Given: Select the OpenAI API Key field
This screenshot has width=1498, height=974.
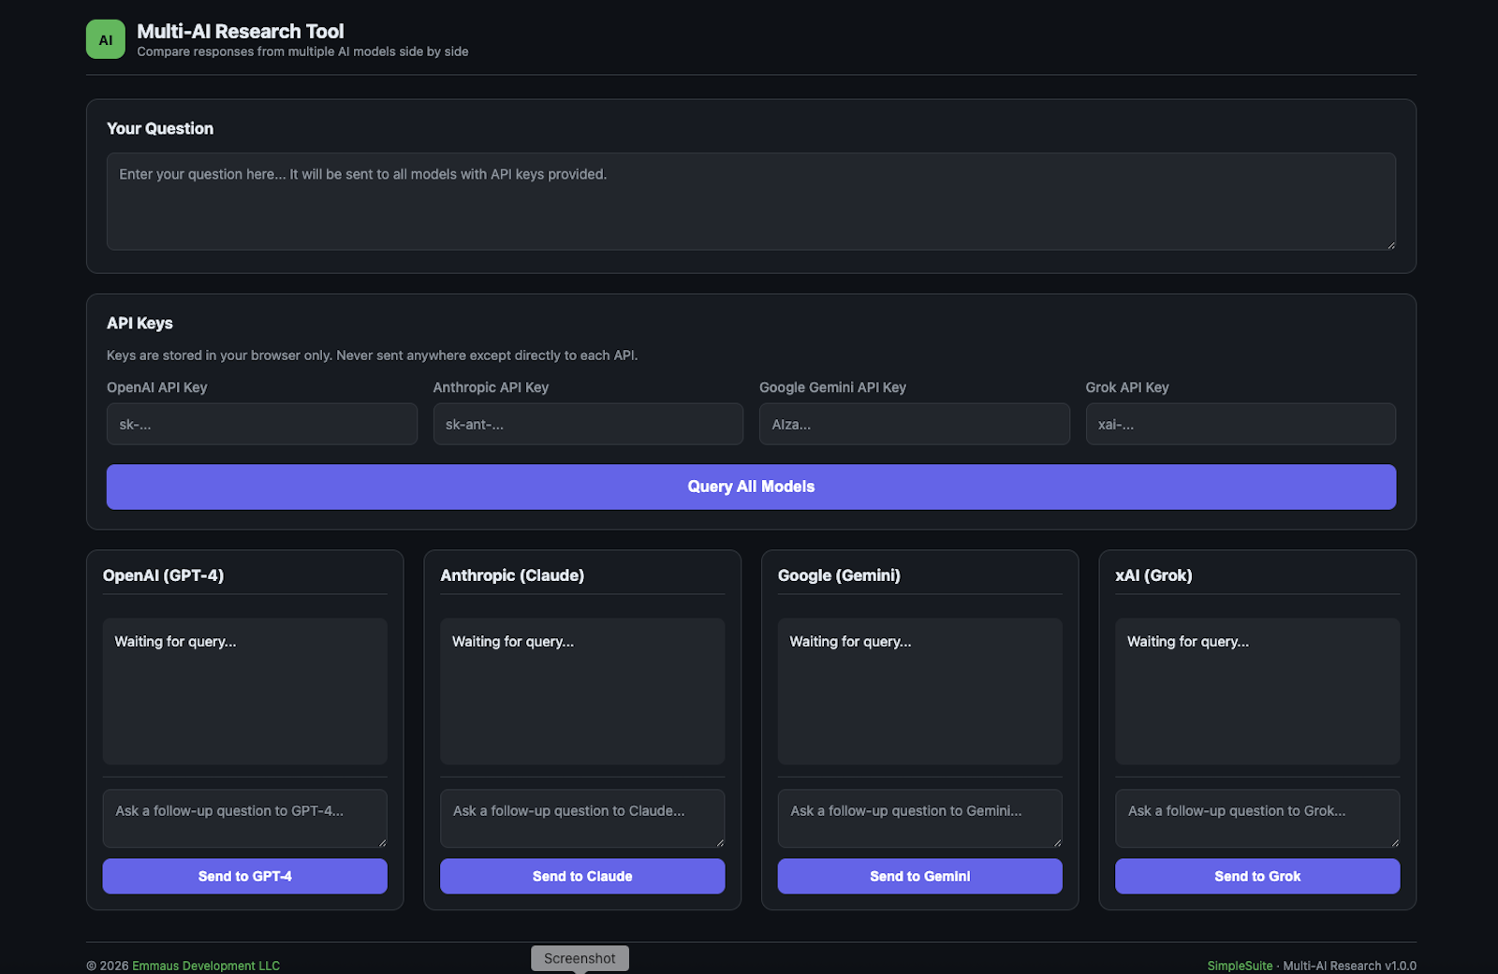Looking at the screenshot, I should click(262, 424).
